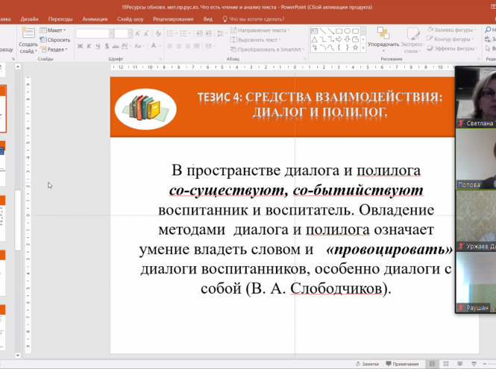Open the Упорядочить arrange menu
The image size is (496, 369).
click(383, 40)
